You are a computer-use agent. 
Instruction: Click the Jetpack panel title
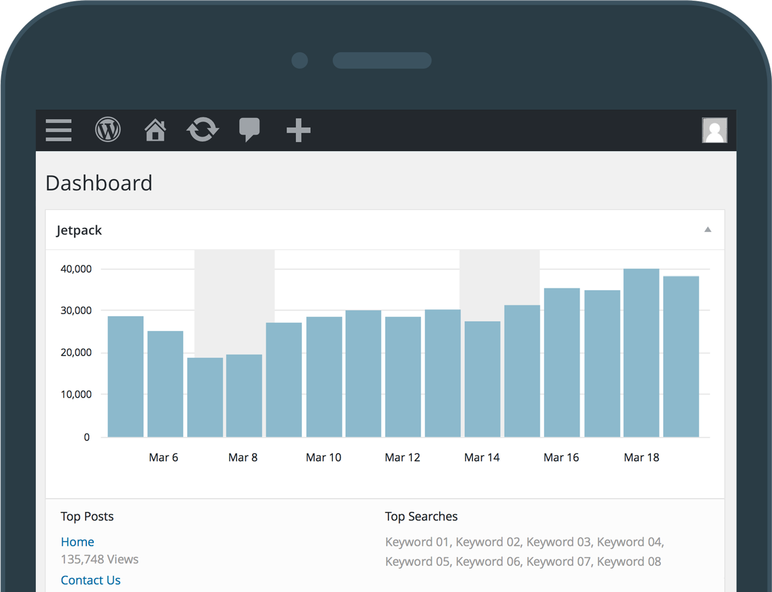point(79,230)
